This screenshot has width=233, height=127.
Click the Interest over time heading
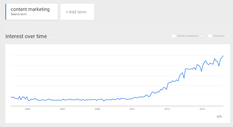[26, 36]
